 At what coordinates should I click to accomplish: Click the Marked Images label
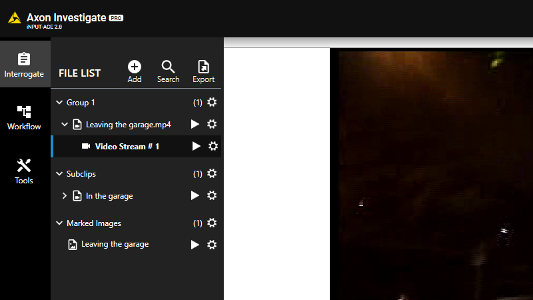pyautogui.click(x=94, y=223)
